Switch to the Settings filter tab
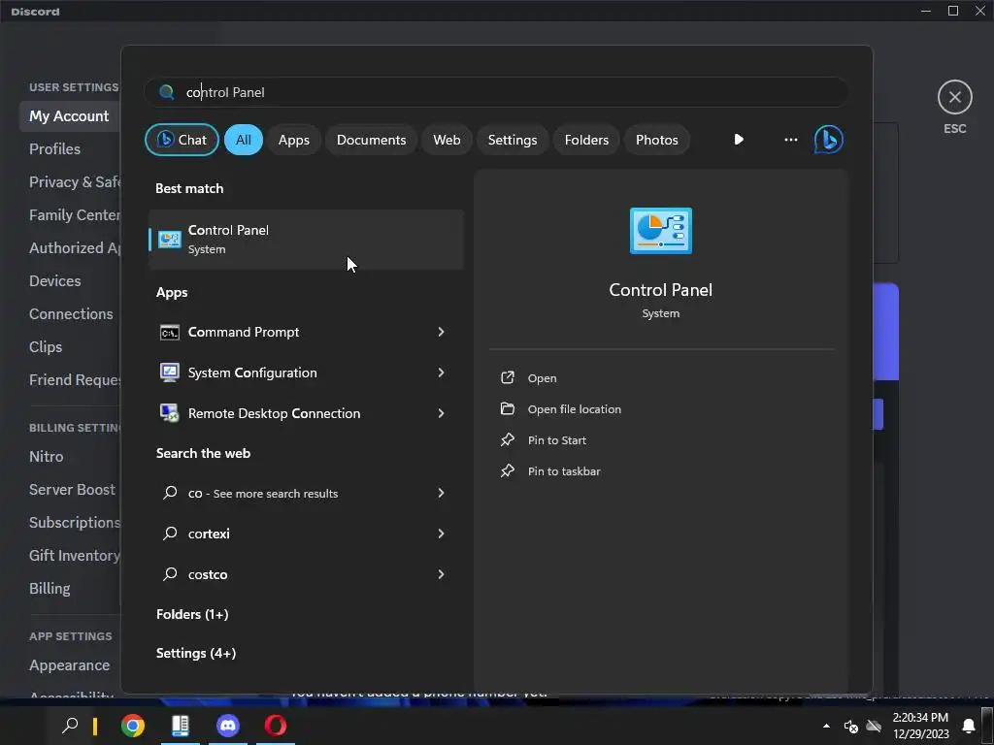The width and height of the screenshot is (994, 745). [513, 140]
